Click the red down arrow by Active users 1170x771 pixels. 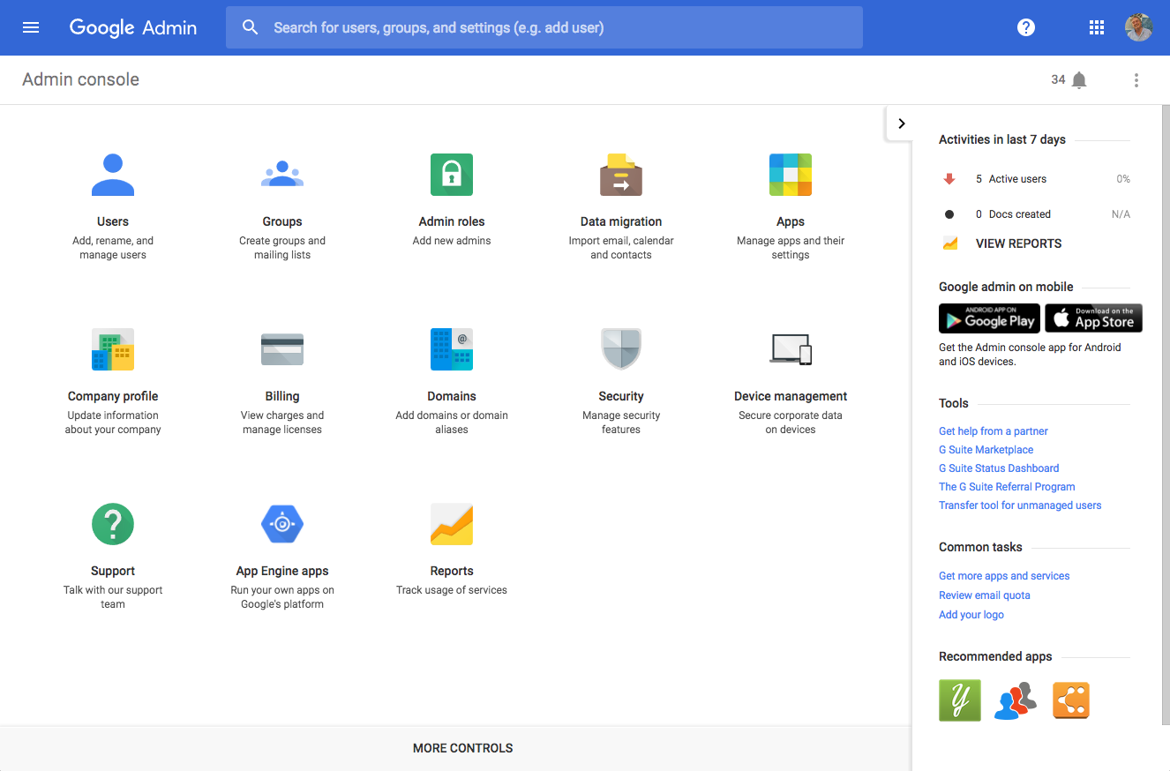pyautogui.click(x=949, y=179)
